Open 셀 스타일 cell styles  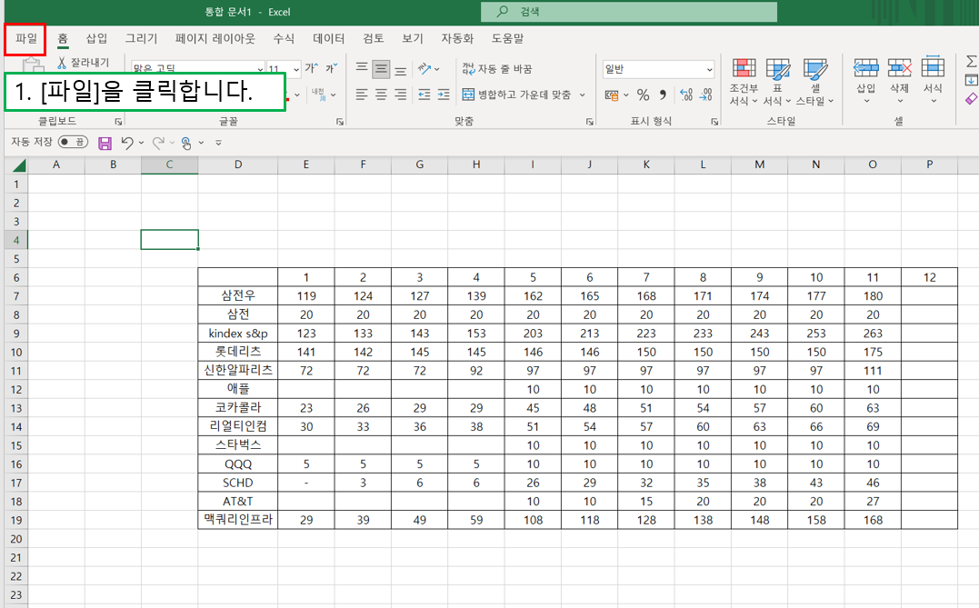click(x=814, y=82)
